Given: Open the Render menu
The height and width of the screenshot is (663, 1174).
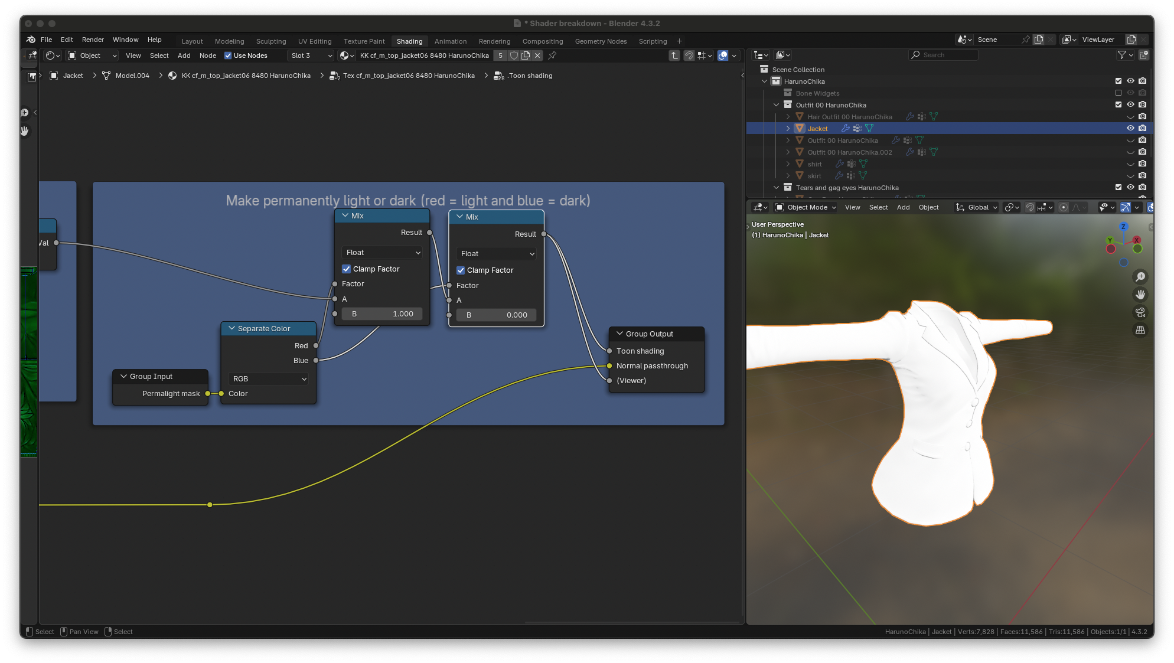Looking at the screenshot, I should pyautogui.click(x=93, y=40).
